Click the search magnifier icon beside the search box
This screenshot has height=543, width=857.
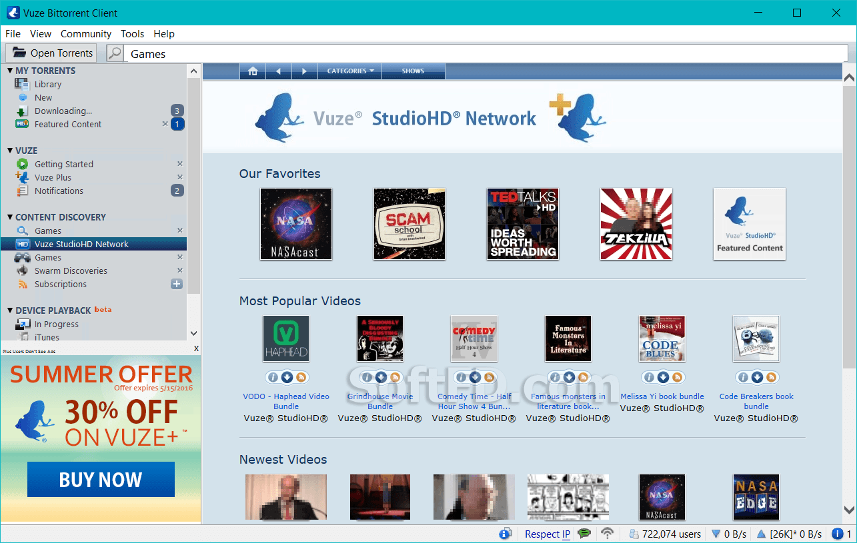pos(115,53)
